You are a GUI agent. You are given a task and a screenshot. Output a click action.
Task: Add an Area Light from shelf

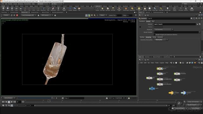[113, 9]
